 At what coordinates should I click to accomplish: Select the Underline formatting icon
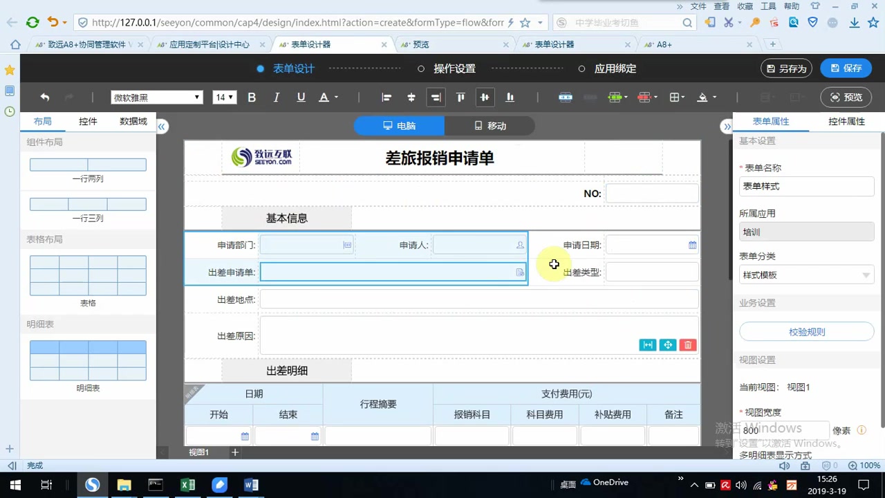[301, 97]
